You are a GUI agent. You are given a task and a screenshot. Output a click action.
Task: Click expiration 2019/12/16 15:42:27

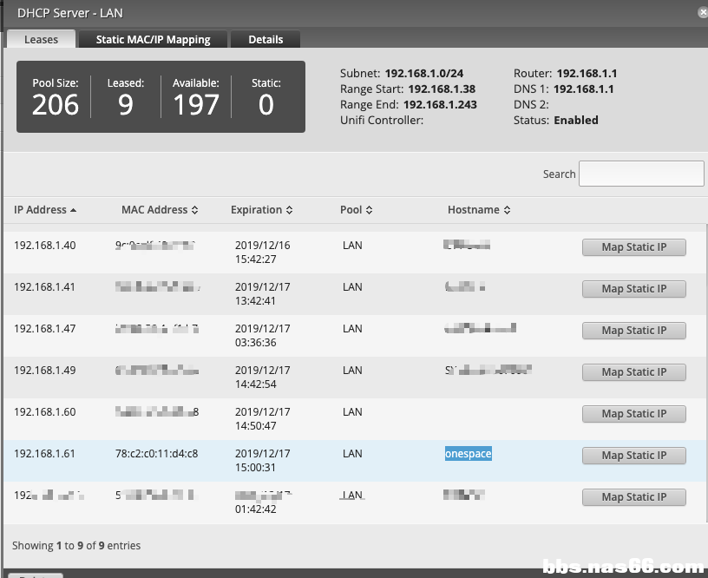click(262, 252)
